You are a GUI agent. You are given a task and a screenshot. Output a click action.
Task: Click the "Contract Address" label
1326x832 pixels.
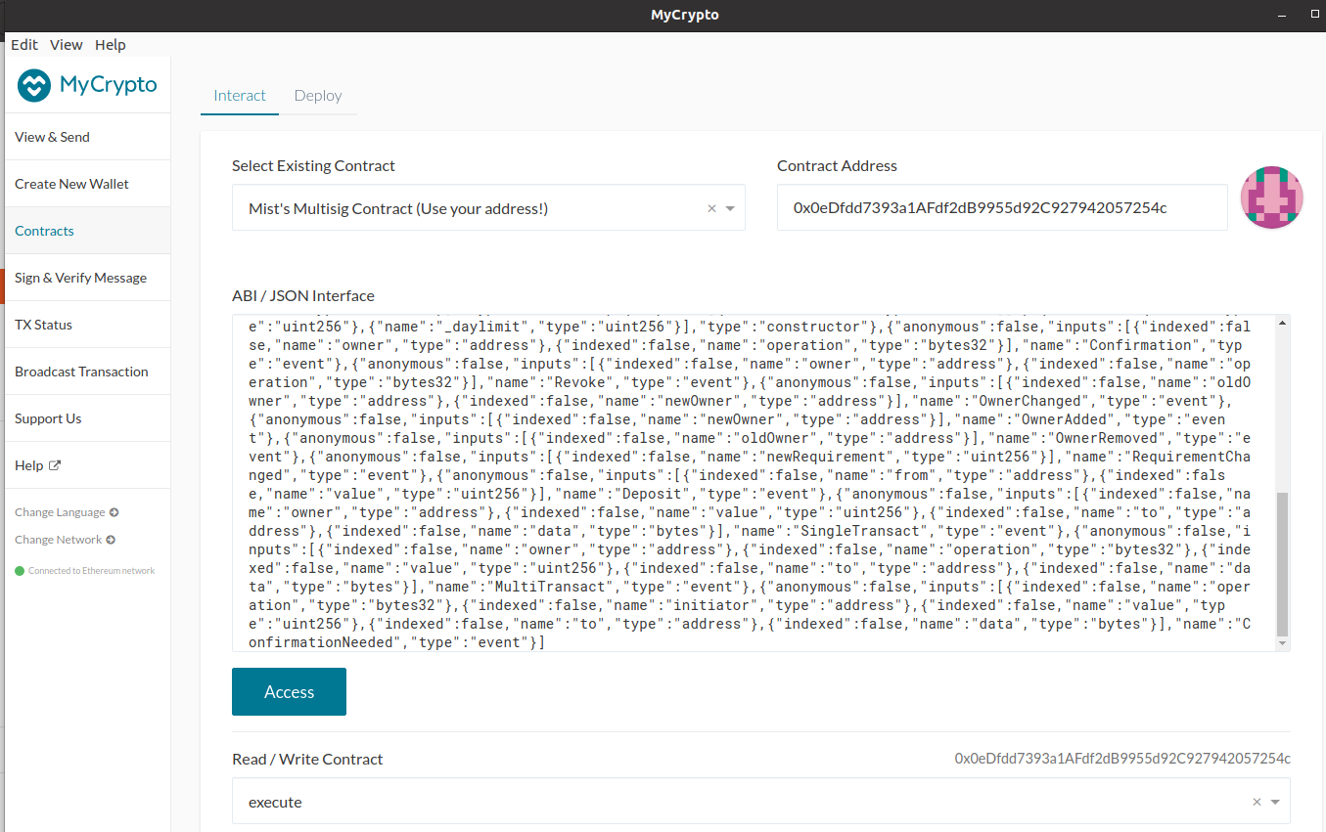pyautogui.click(x=837, y=166)
